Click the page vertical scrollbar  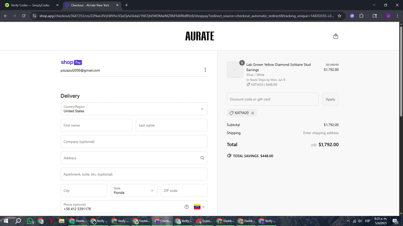click(x=401, y=71)
